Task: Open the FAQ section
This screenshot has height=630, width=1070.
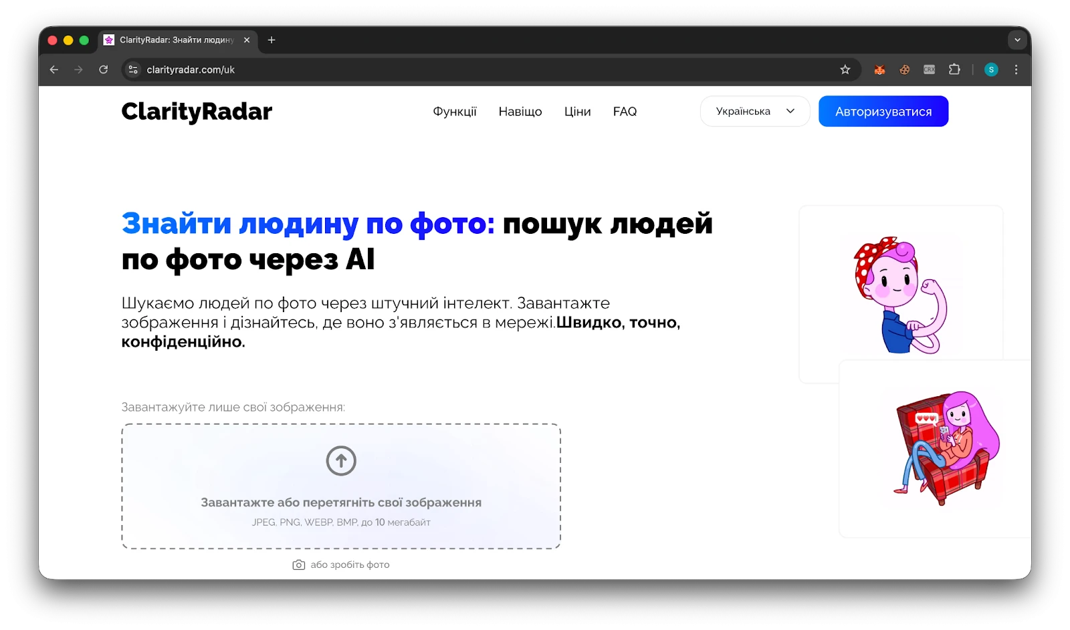Action: (x=625, y=112)
